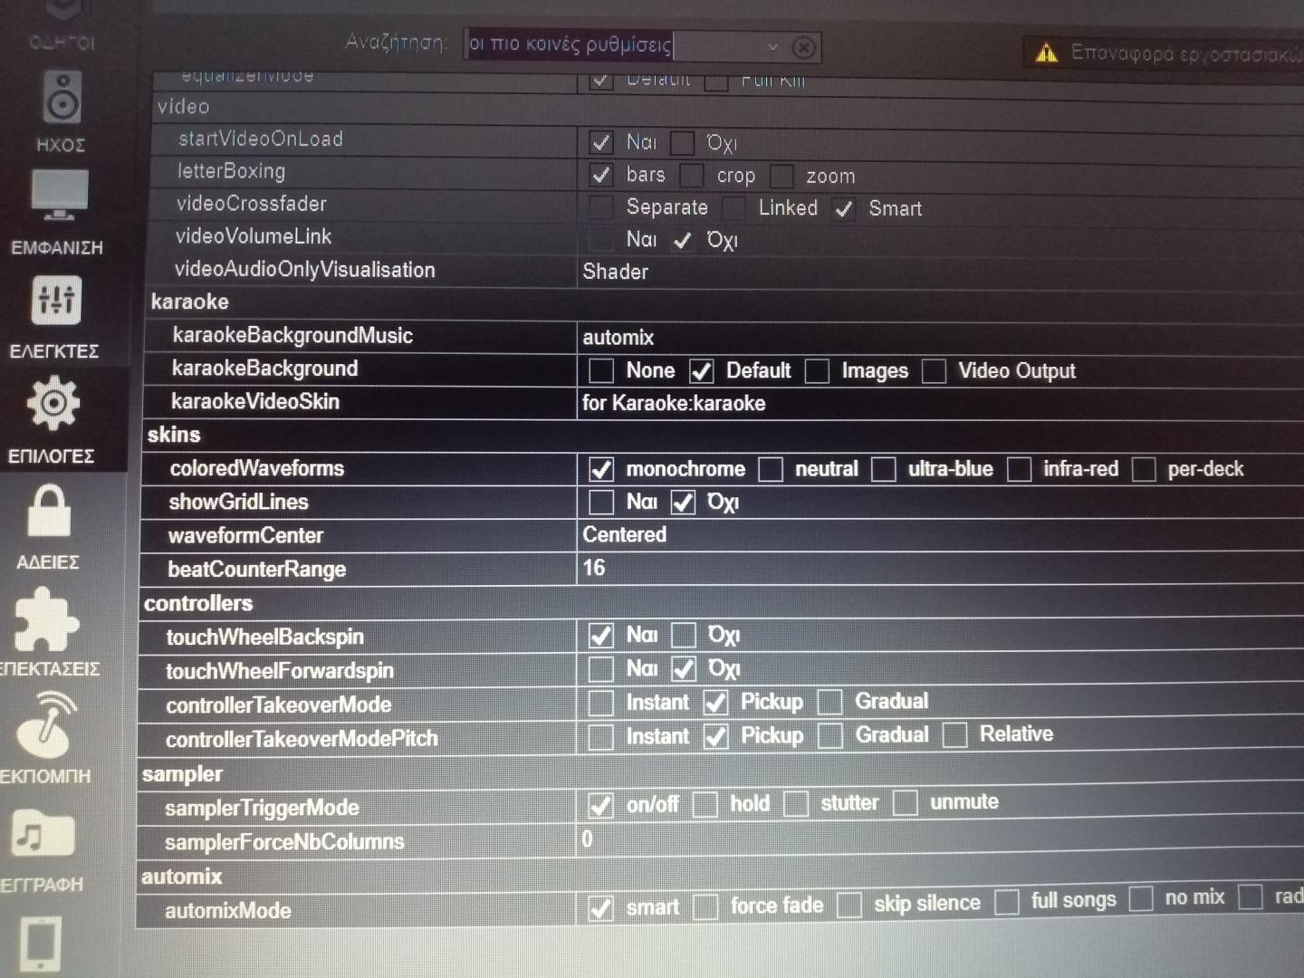Expand the search field dropdown arrow
This screenshot has height=978, width=1304.
(x=772, y=46)
